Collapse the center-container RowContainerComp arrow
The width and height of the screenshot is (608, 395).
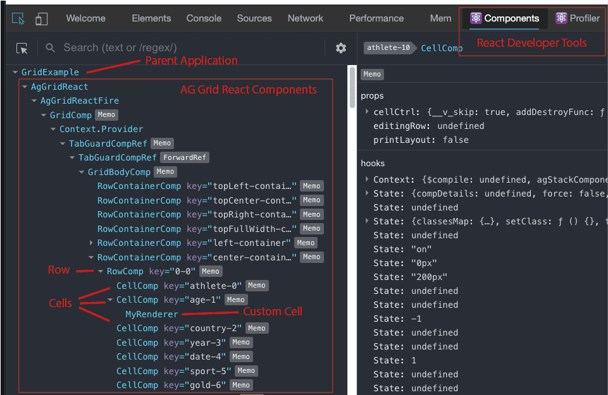click(91, 257)
